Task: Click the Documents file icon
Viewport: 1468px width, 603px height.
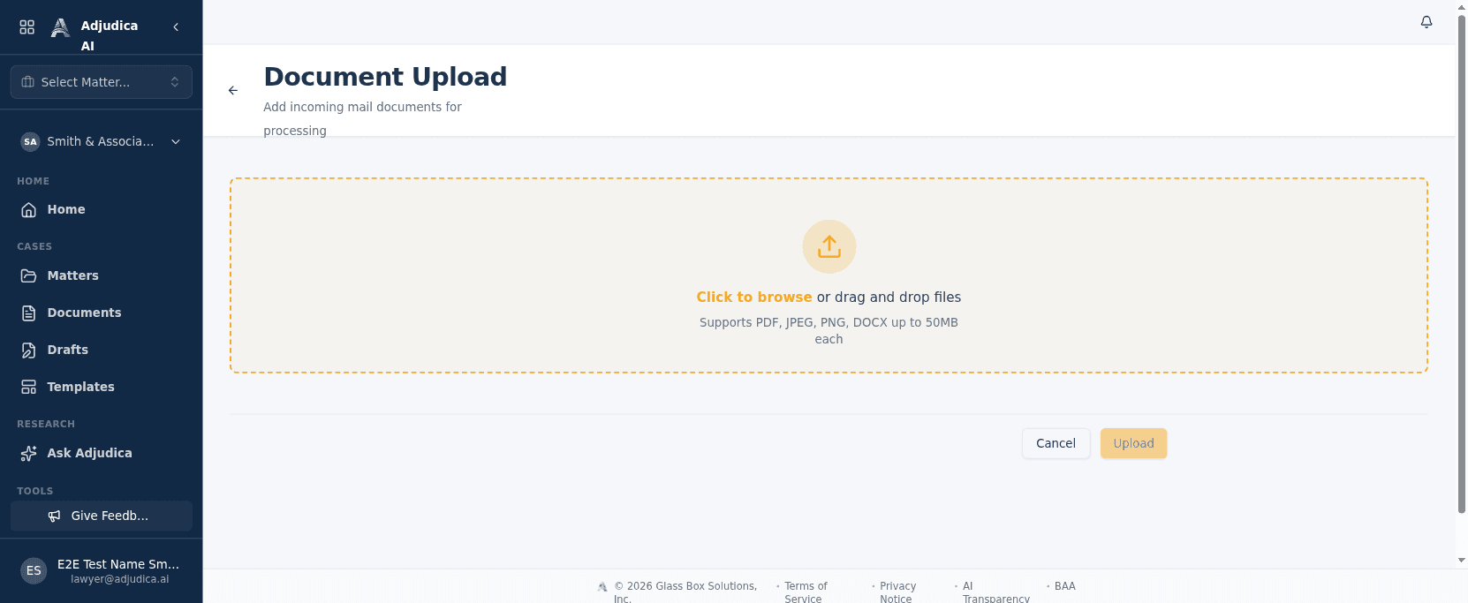Action: (29, 313)
